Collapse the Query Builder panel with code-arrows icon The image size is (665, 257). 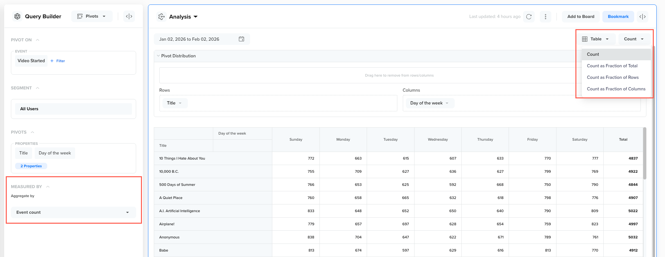[129, 16]
